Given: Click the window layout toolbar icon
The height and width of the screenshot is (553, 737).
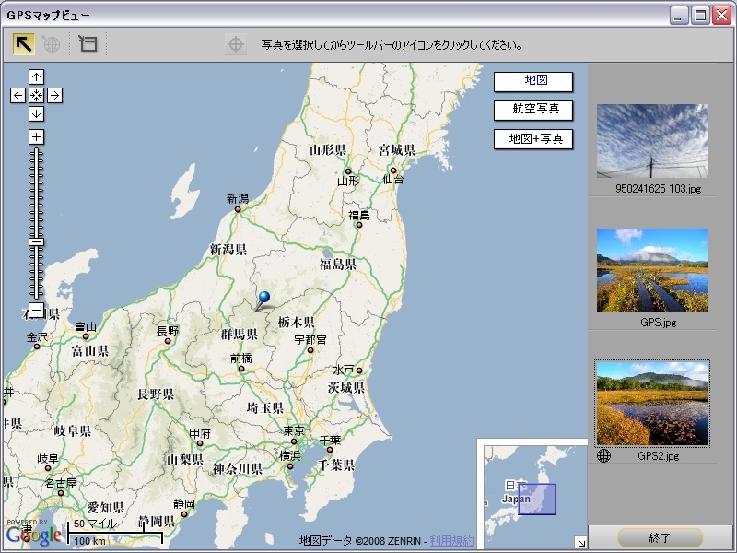Looking at the screenshot, I should [x=88, y=44].
